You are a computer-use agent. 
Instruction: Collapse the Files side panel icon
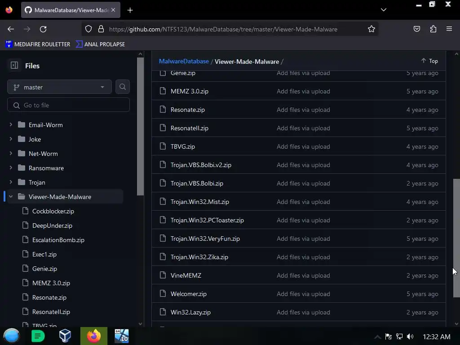pyautogui.click(x=14, y=66)
